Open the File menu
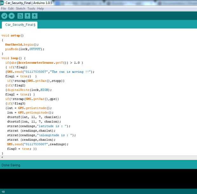This screenshot has height=194, width=197. (x=3, y=9)
